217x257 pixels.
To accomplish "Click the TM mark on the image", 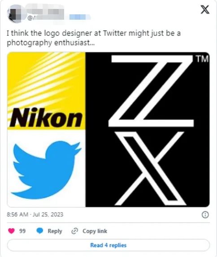I will pyautogui.click(x=202, y=59).
